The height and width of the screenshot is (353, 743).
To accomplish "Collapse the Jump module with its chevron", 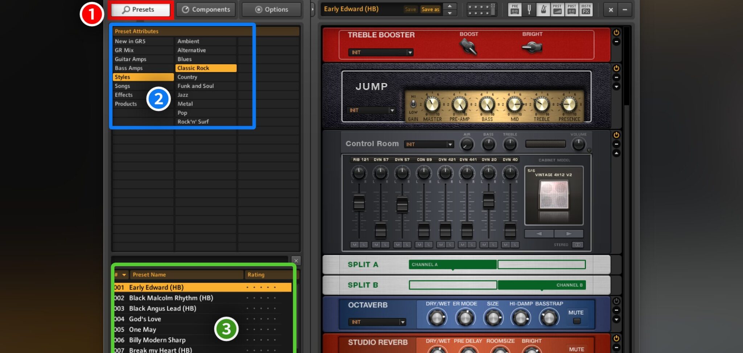I will coord(617,86).
